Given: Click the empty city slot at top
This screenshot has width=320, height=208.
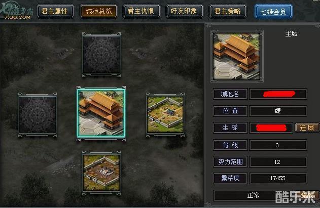Looking at the screenshot, I should click(x=101, y=55).
